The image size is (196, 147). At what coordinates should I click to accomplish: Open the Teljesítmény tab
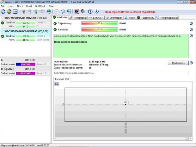146,18
